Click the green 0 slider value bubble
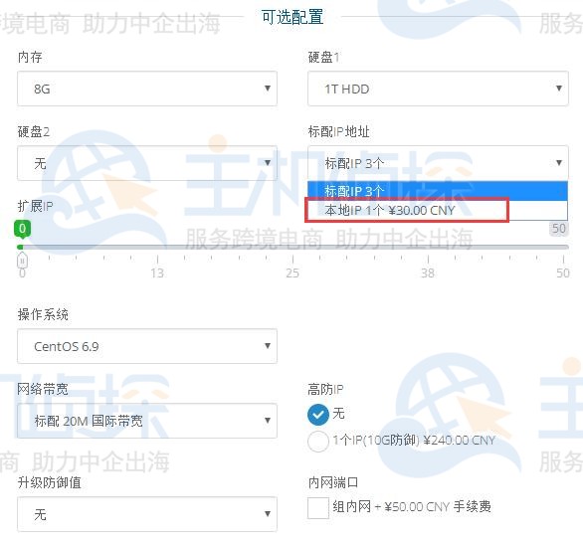583x546 pixels. (22, 229)
